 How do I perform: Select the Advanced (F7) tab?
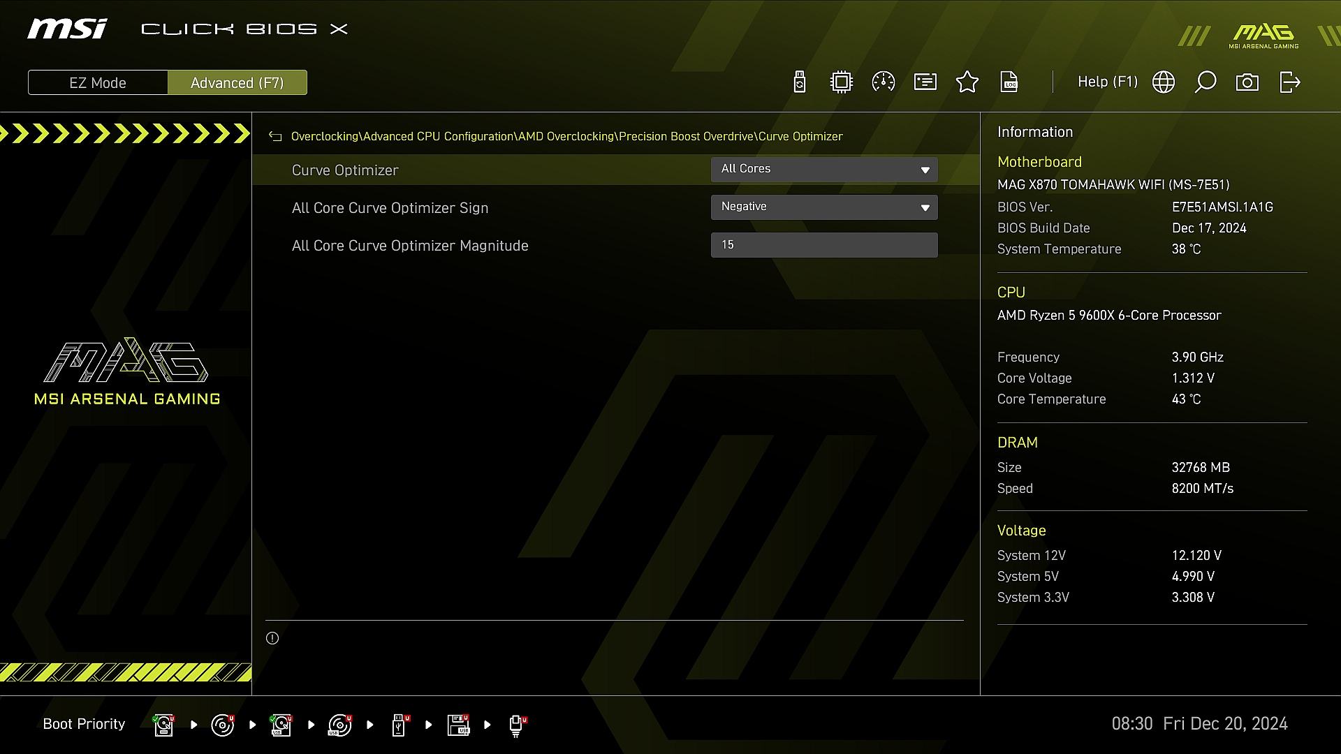click(x=237, y=82)
